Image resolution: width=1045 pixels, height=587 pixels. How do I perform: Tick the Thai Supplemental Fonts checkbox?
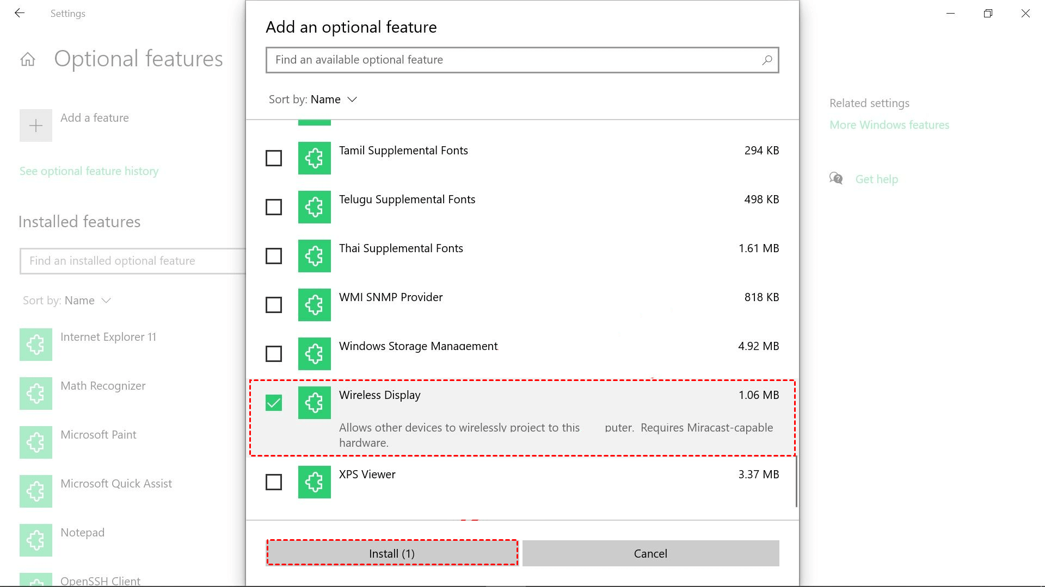(274, 256)
